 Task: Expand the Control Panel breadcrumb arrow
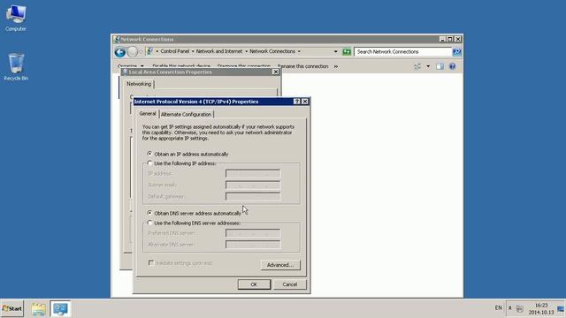193,51
